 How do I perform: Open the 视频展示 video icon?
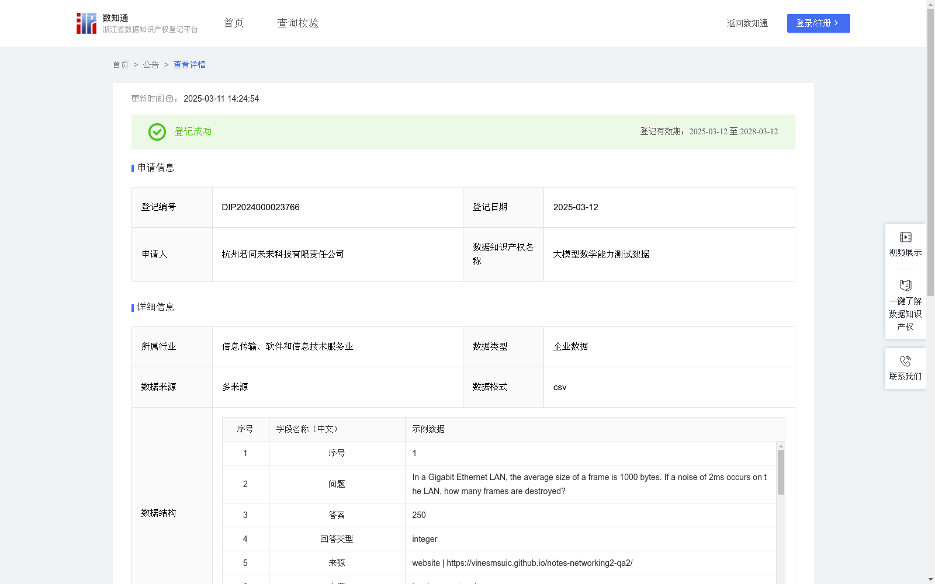coord(905,237)
